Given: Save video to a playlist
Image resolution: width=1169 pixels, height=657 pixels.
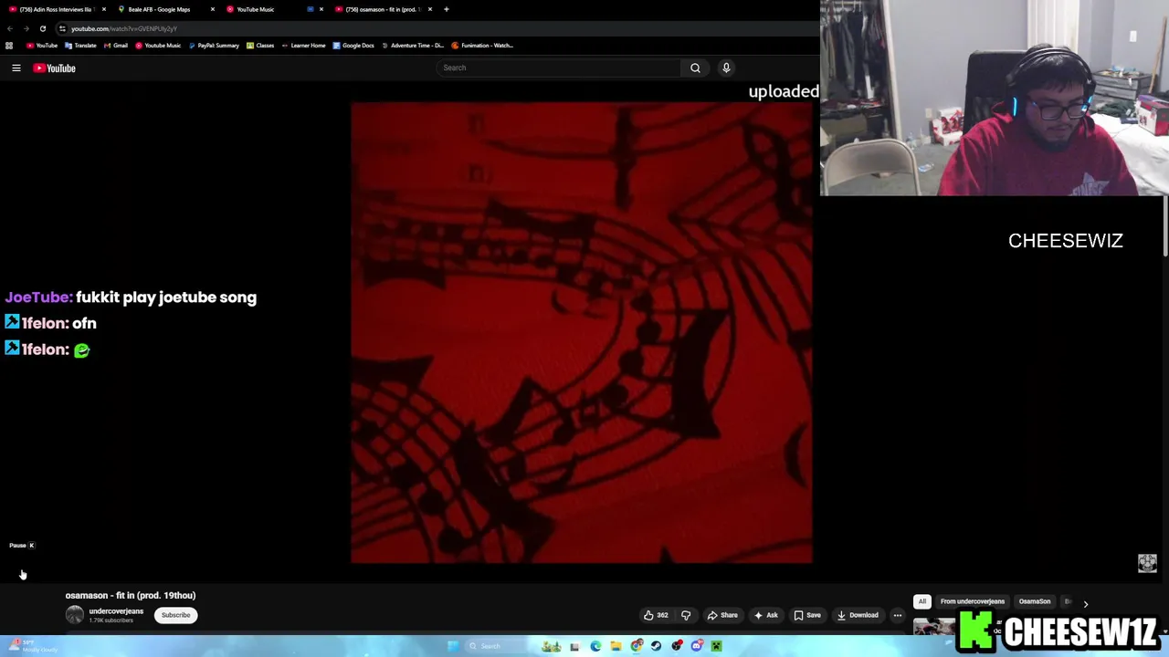Looking at the screenshot, I should coord(806,615).
